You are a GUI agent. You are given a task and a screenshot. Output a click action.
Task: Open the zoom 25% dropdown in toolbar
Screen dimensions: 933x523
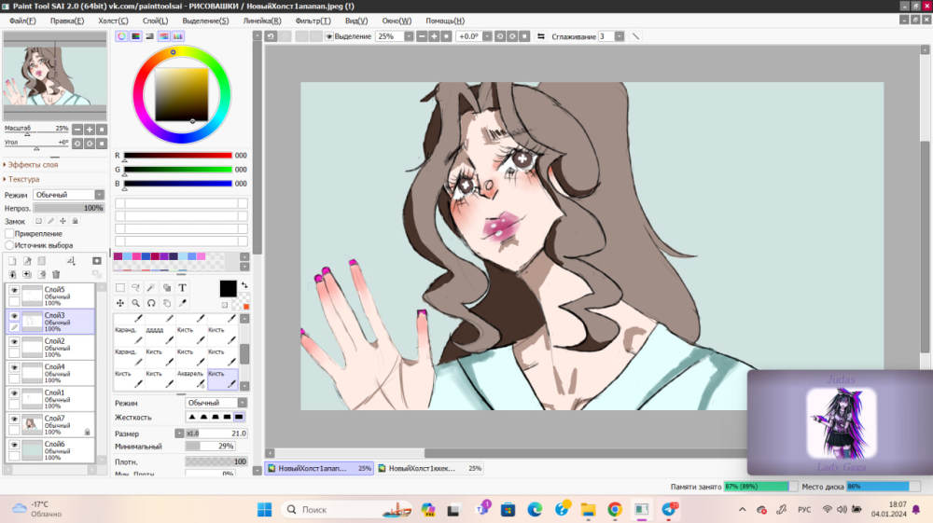(409, 36)
